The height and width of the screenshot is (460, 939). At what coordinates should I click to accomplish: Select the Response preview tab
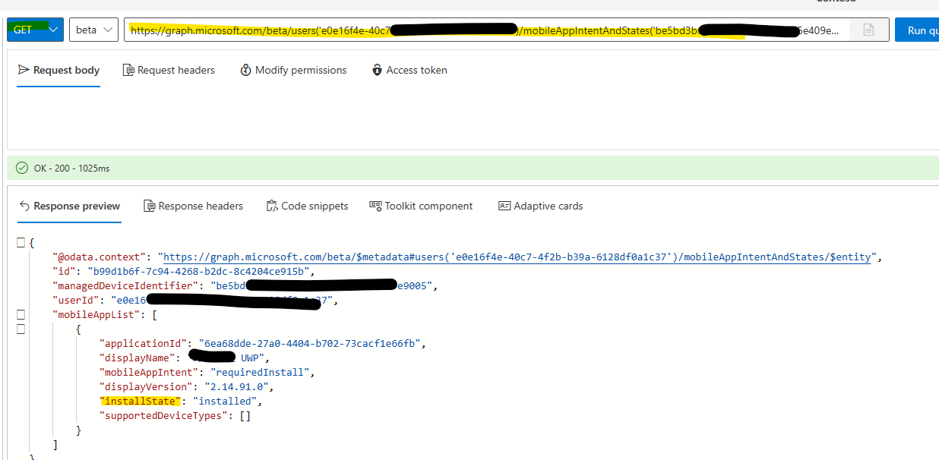69,206
